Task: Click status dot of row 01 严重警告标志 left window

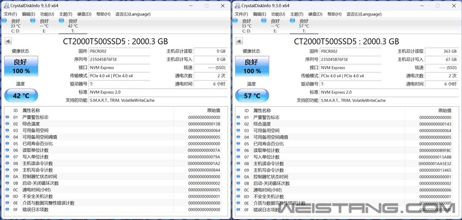Action: coord(7,117)
